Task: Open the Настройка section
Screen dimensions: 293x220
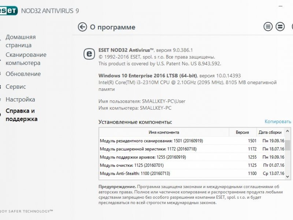Action: [x=21, y=99]
